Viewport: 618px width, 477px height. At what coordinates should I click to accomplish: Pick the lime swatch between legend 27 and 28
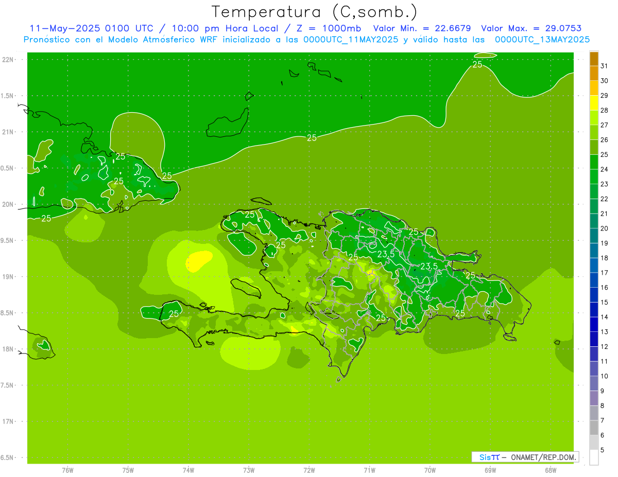tap(594, 118)
